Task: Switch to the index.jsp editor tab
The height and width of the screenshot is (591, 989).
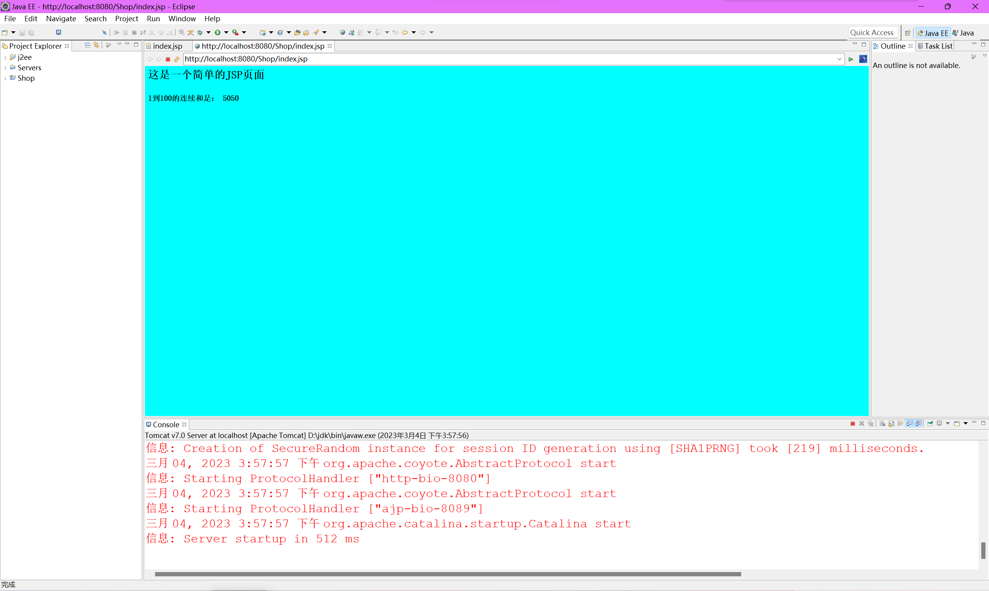Action: point(167,46)
